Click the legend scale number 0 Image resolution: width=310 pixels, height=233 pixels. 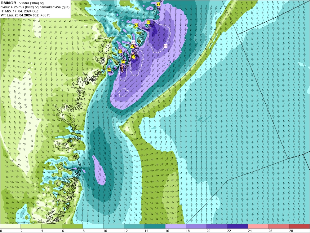coord(1,231)
